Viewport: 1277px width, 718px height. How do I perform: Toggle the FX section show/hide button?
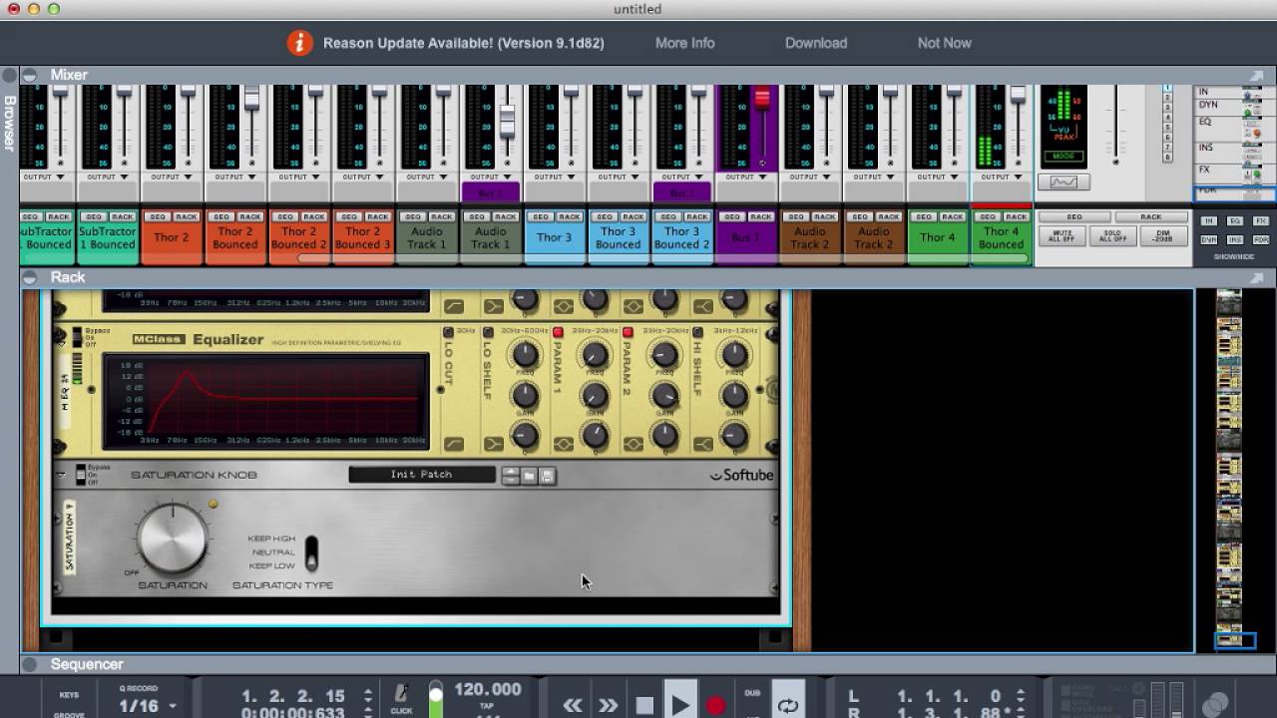click(1261, 220)
